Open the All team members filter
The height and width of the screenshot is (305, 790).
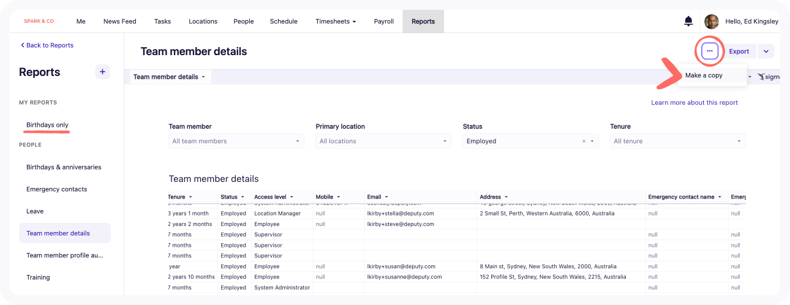point(236,141)
